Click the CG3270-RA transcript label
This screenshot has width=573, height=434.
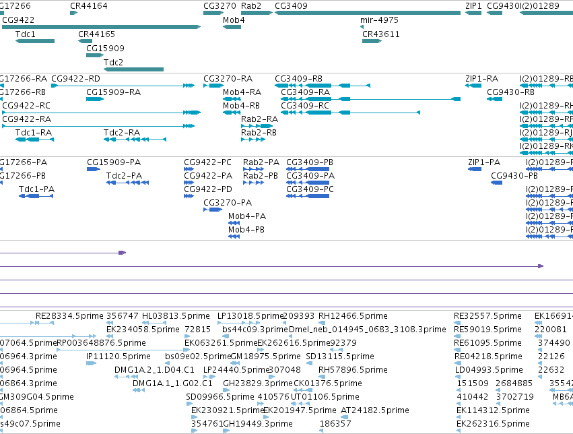click(x=228, y=79)
